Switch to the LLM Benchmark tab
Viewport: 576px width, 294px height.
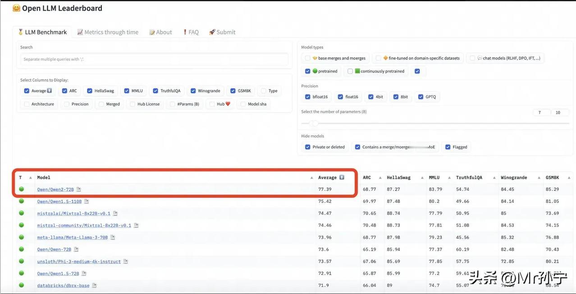(42, 32)
